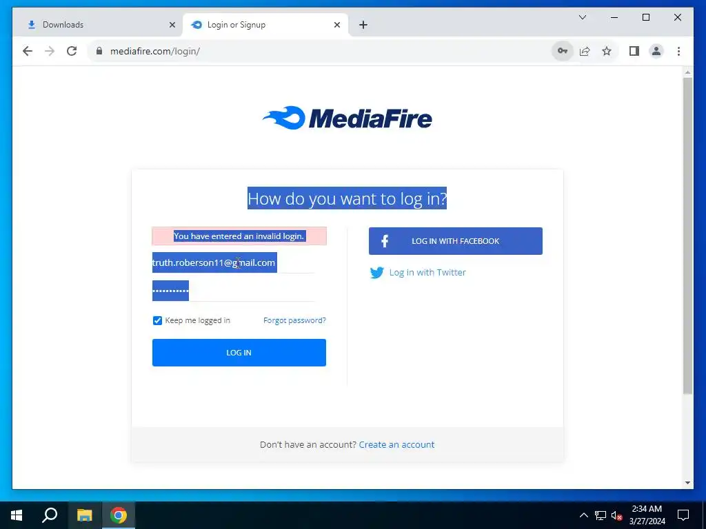
Task: Uncheck Keep me logged in
Action: pos(157,320)
